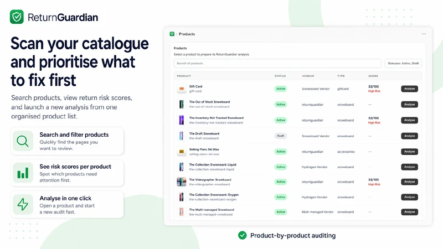Click The Videographer Snowboard thumbnail
The width and height of the screenshot is (443, 249).
(182, 182)
